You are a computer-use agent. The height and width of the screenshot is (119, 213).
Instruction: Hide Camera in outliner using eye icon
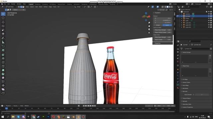pyautogui.click(x=209, y=14)
